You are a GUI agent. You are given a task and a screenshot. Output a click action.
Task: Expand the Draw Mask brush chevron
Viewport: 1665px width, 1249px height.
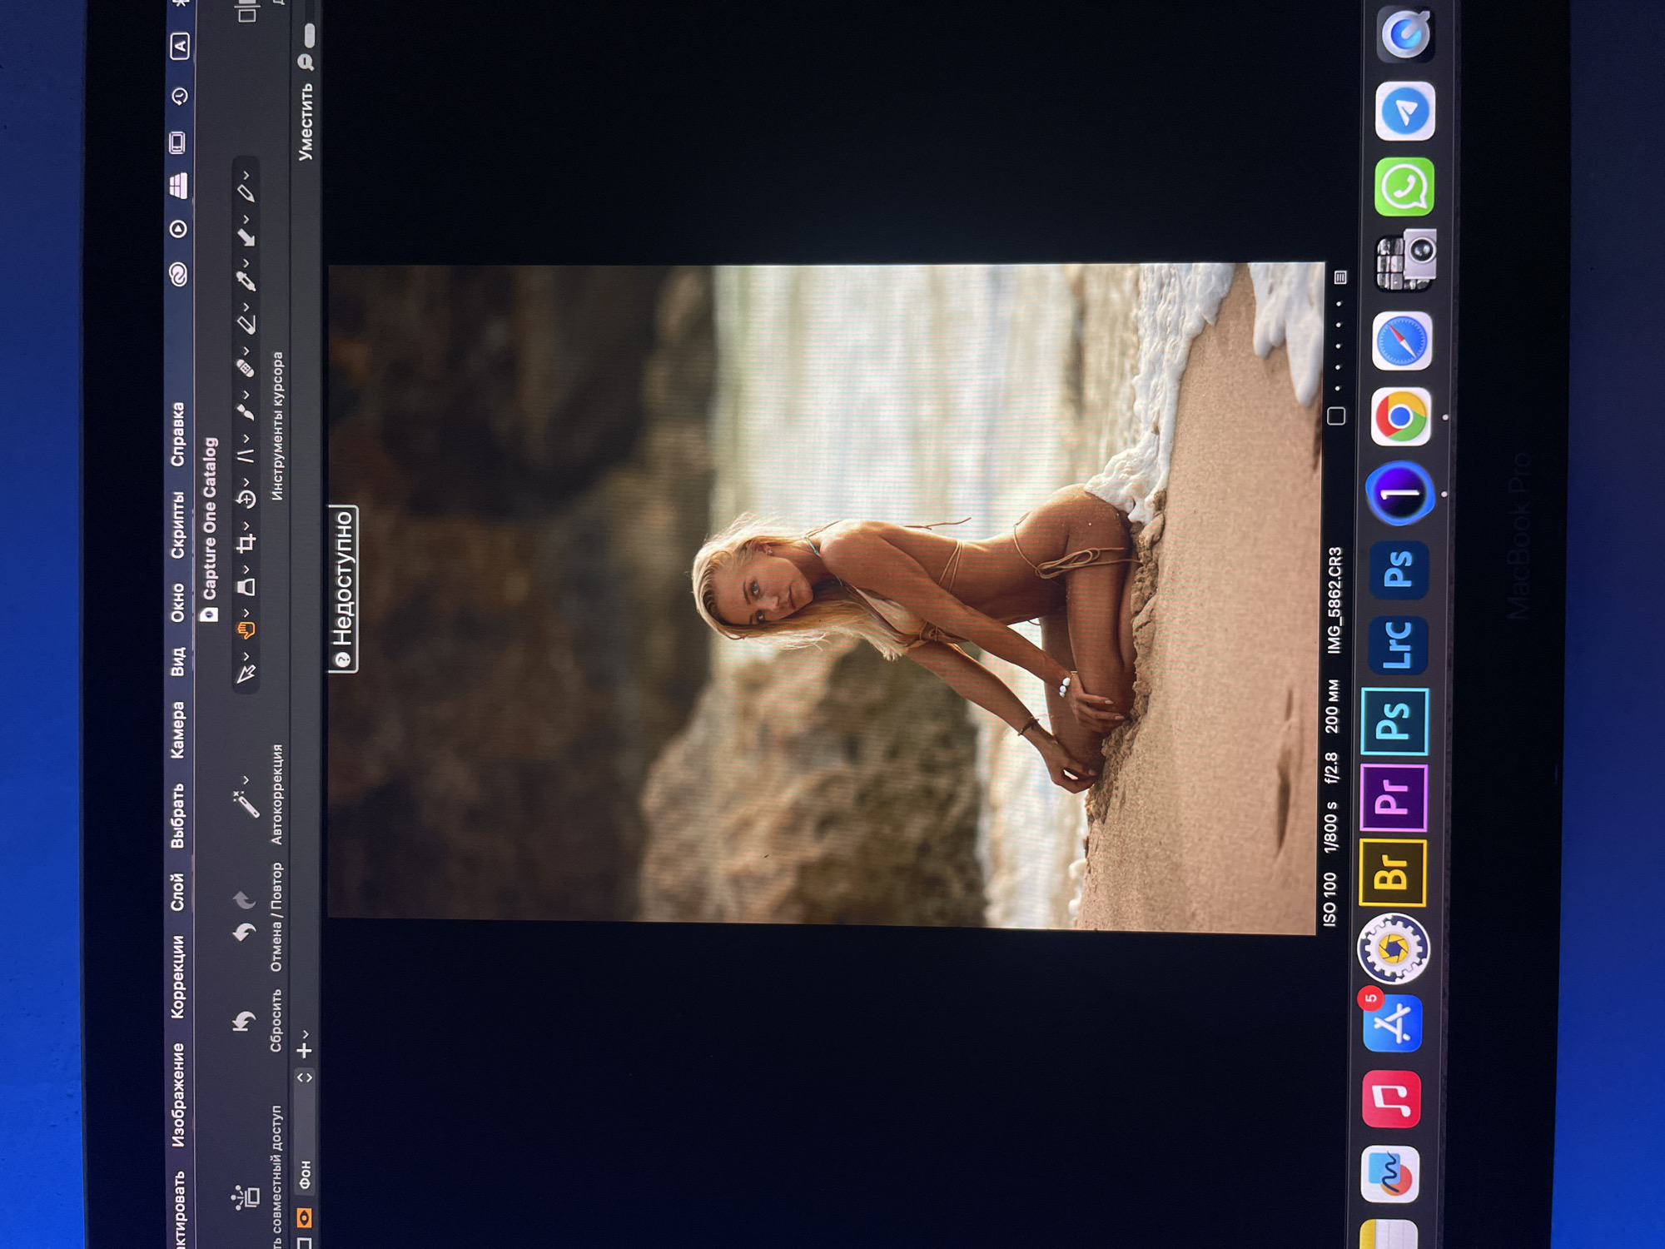246,395
